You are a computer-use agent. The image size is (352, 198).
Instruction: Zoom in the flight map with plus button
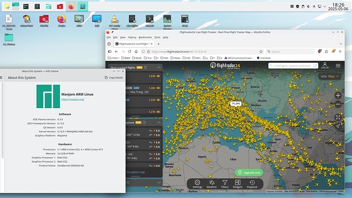[x=338, y=95]
